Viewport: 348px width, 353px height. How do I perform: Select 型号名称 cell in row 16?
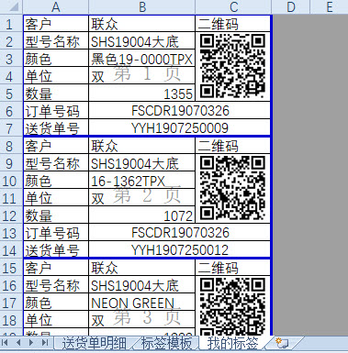56,285
